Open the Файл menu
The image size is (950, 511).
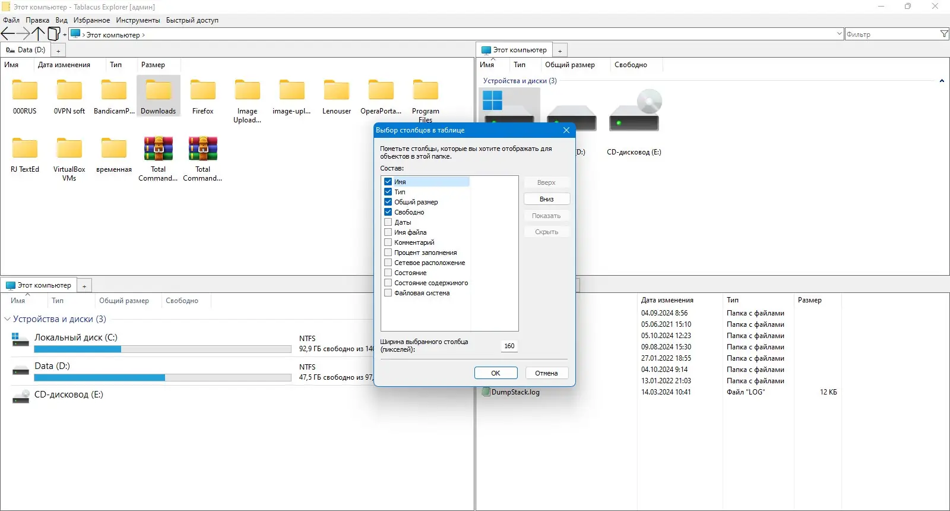(11, 20)
